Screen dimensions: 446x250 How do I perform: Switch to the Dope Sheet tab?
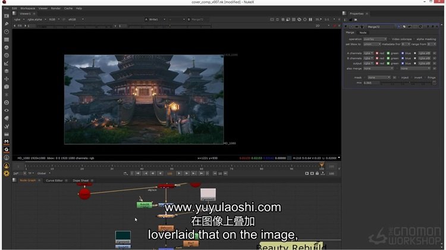(x=80, y=181)
